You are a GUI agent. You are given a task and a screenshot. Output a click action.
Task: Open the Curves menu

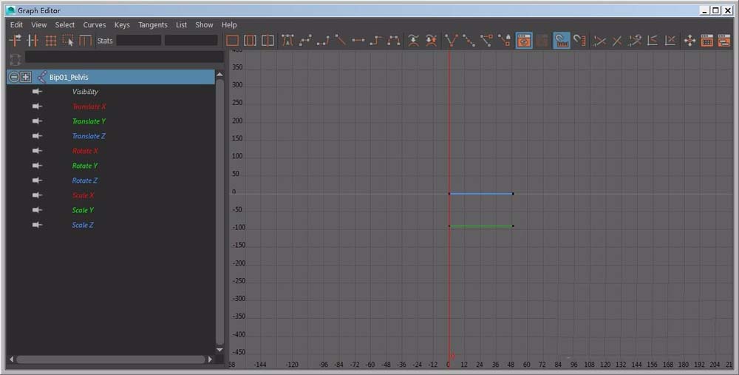[x=94, y=24]
